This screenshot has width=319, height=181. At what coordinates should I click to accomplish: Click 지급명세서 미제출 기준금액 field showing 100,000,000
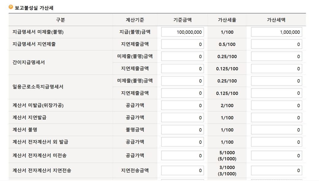(182, 32)
